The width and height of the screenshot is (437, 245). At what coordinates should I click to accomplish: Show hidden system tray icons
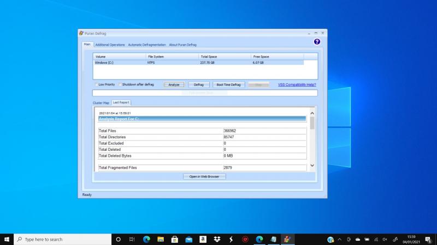tap(339, 240)
